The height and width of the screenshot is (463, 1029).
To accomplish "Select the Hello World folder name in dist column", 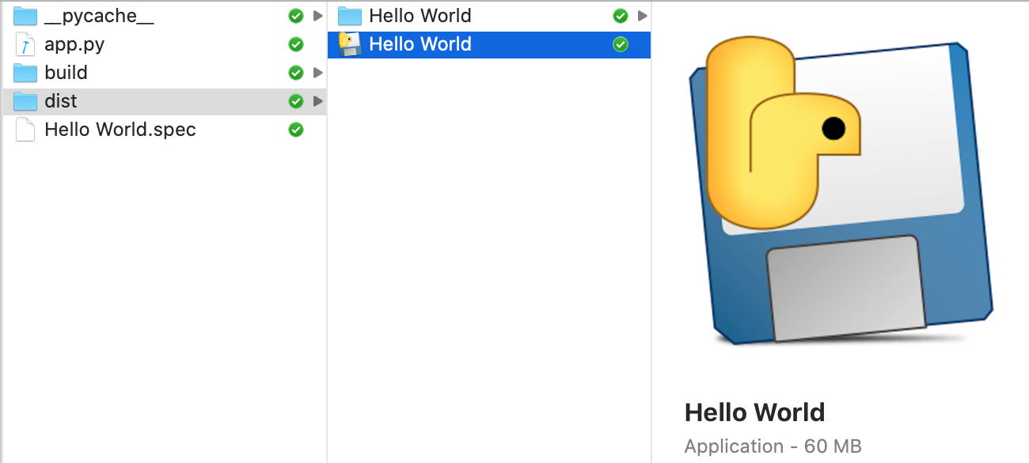I will pyautogui.click(x=420, y=16).
